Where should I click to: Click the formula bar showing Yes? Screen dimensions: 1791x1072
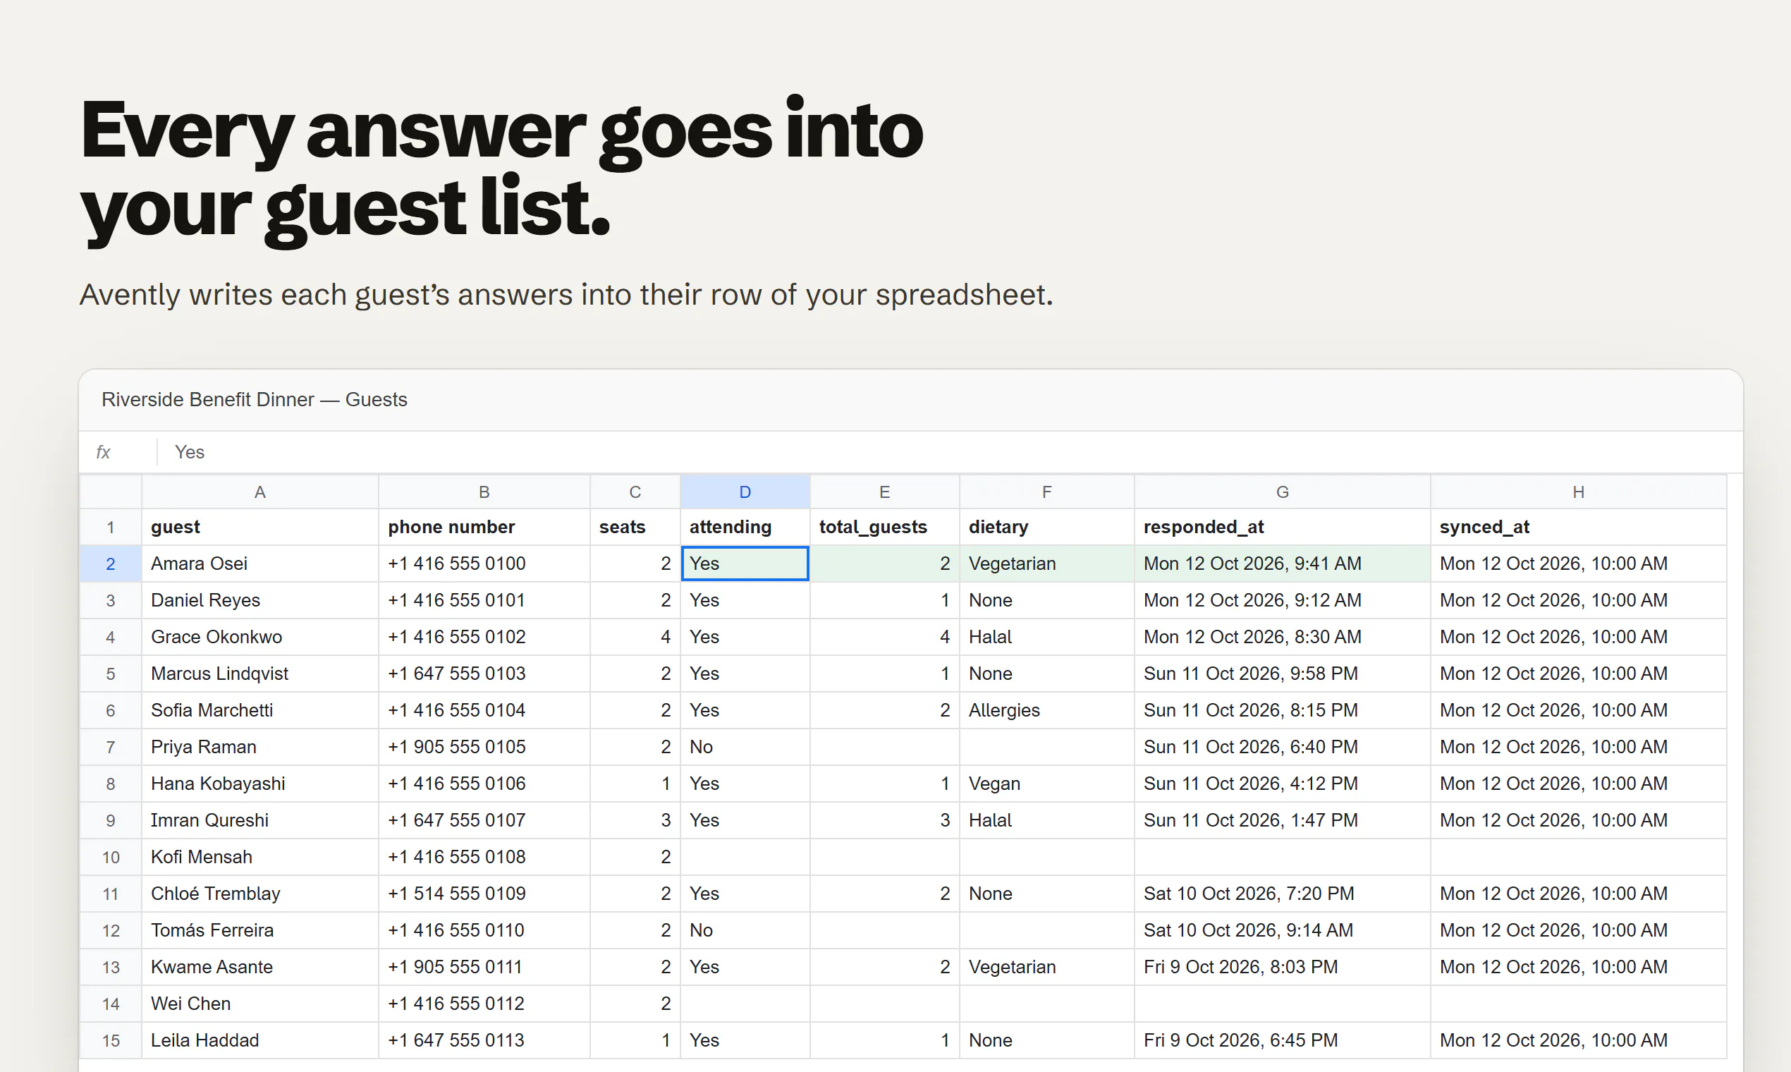pyautogui.click(x=949, y=452)
